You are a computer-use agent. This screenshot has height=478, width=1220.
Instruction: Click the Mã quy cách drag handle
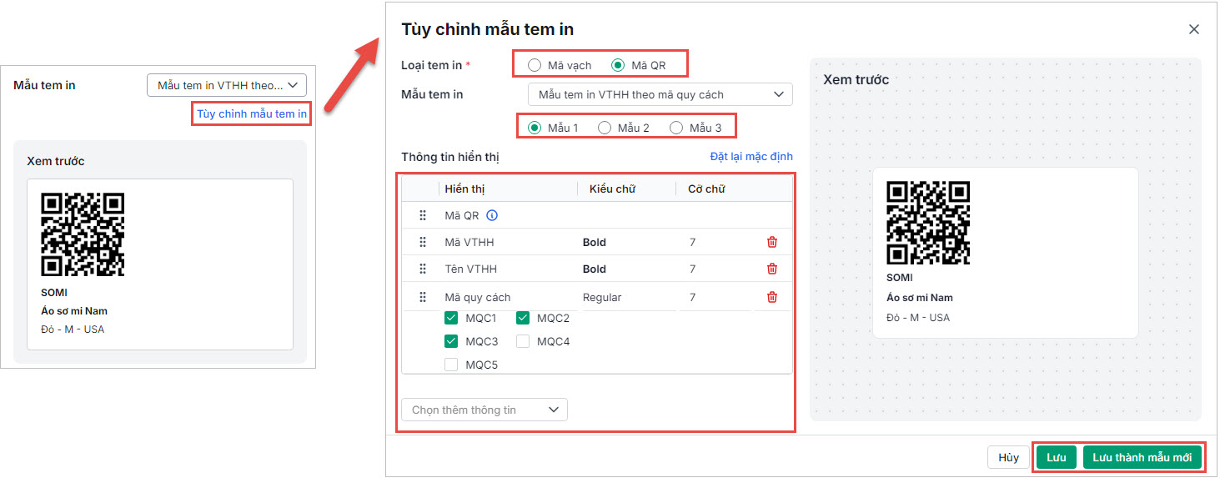[423, 297]
